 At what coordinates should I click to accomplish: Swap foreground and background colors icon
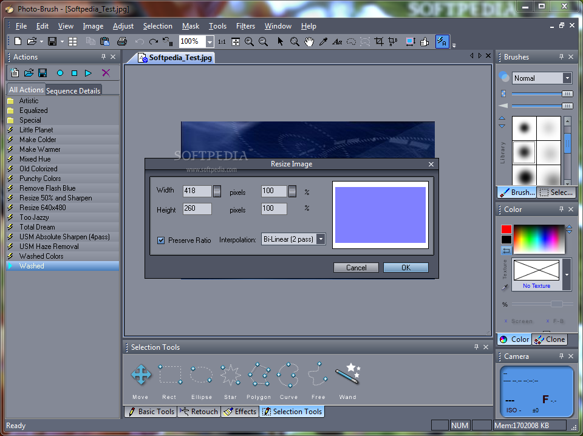click(x=506, y=251)
